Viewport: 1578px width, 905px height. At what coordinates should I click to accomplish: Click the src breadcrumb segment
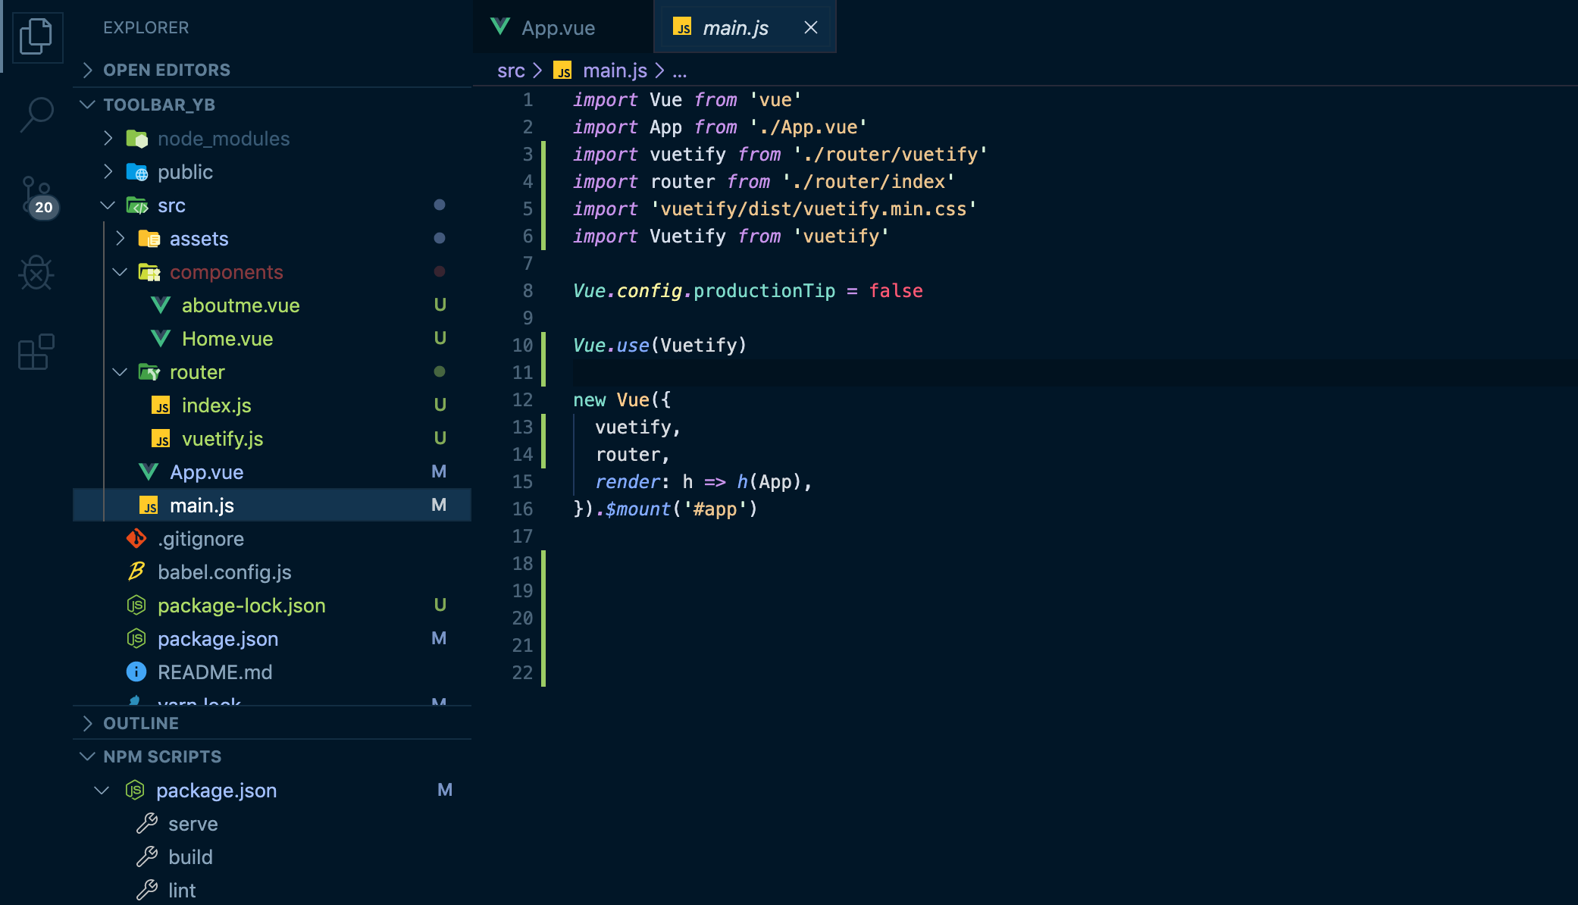(510, 71)
